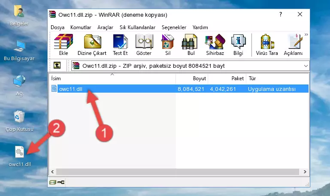Click horizontal scrollbar right arrow
330x196 pixels.
point(305,172)
